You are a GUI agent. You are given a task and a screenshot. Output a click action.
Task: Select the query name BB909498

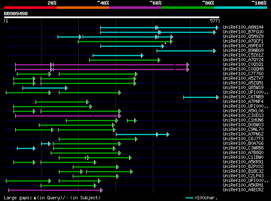[16, 14]
